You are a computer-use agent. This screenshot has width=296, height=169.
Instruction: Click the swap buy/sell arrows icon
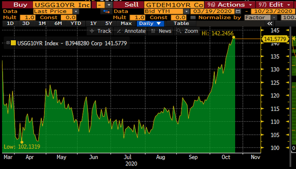coord(106,11)
